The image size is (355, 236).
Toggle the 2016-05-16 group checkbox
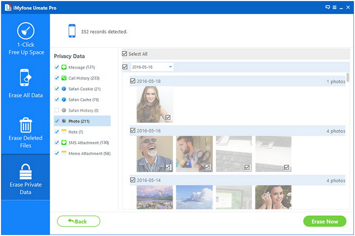click(x=133, y=130)
